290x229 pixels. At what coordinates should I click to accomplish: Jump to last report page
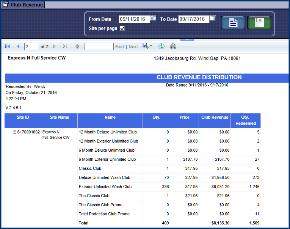coord(65,46)
